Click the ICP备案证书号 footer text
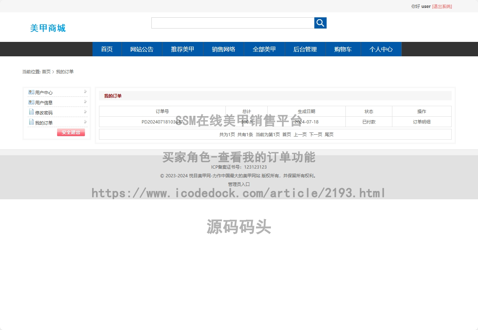This screenshot has width=478, height=330. pos(239,167)
